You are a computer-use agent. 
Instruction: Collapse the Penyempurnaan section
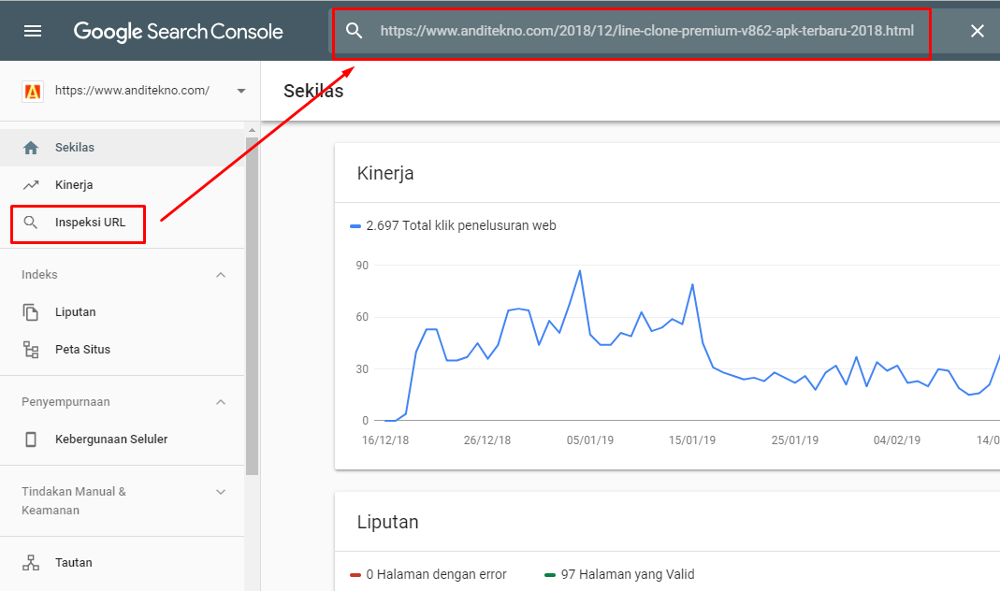[x=221, y=402]
